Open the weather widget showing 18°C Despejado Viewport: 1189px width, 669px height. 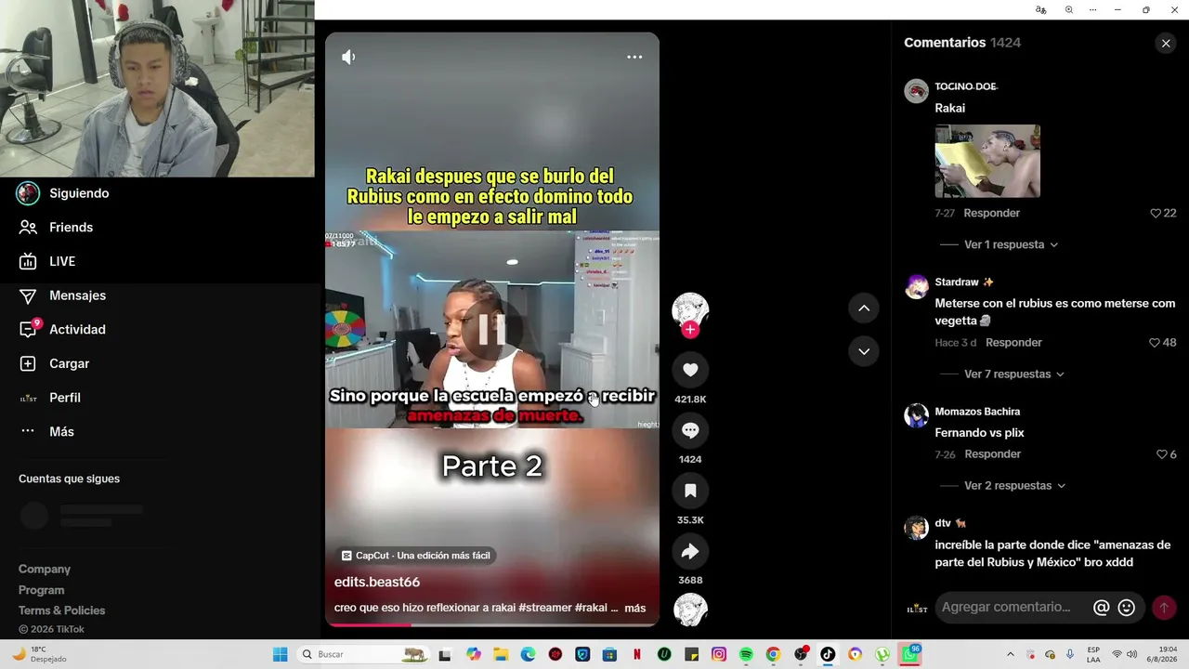click(x=39, y=654)
